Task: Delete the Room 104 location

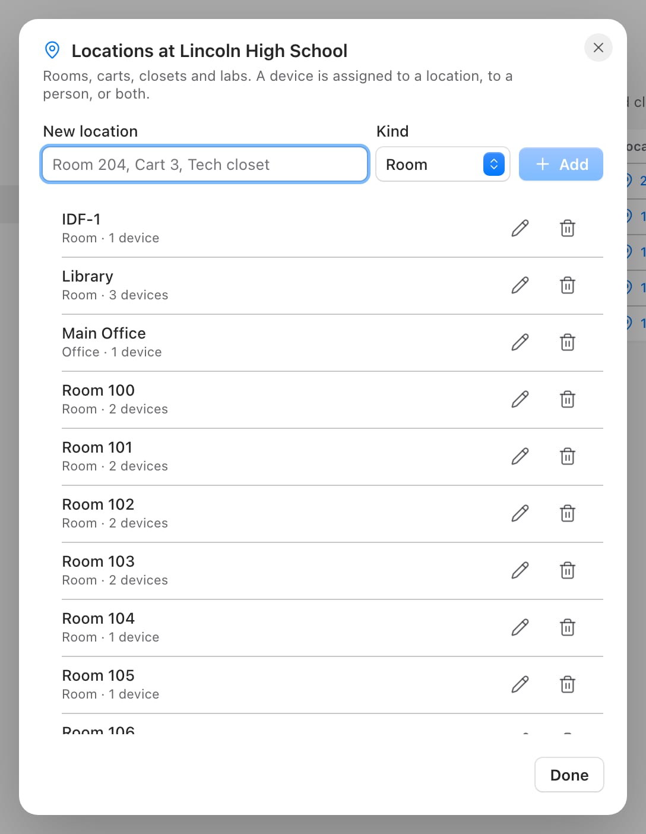Action: [568, 627]
